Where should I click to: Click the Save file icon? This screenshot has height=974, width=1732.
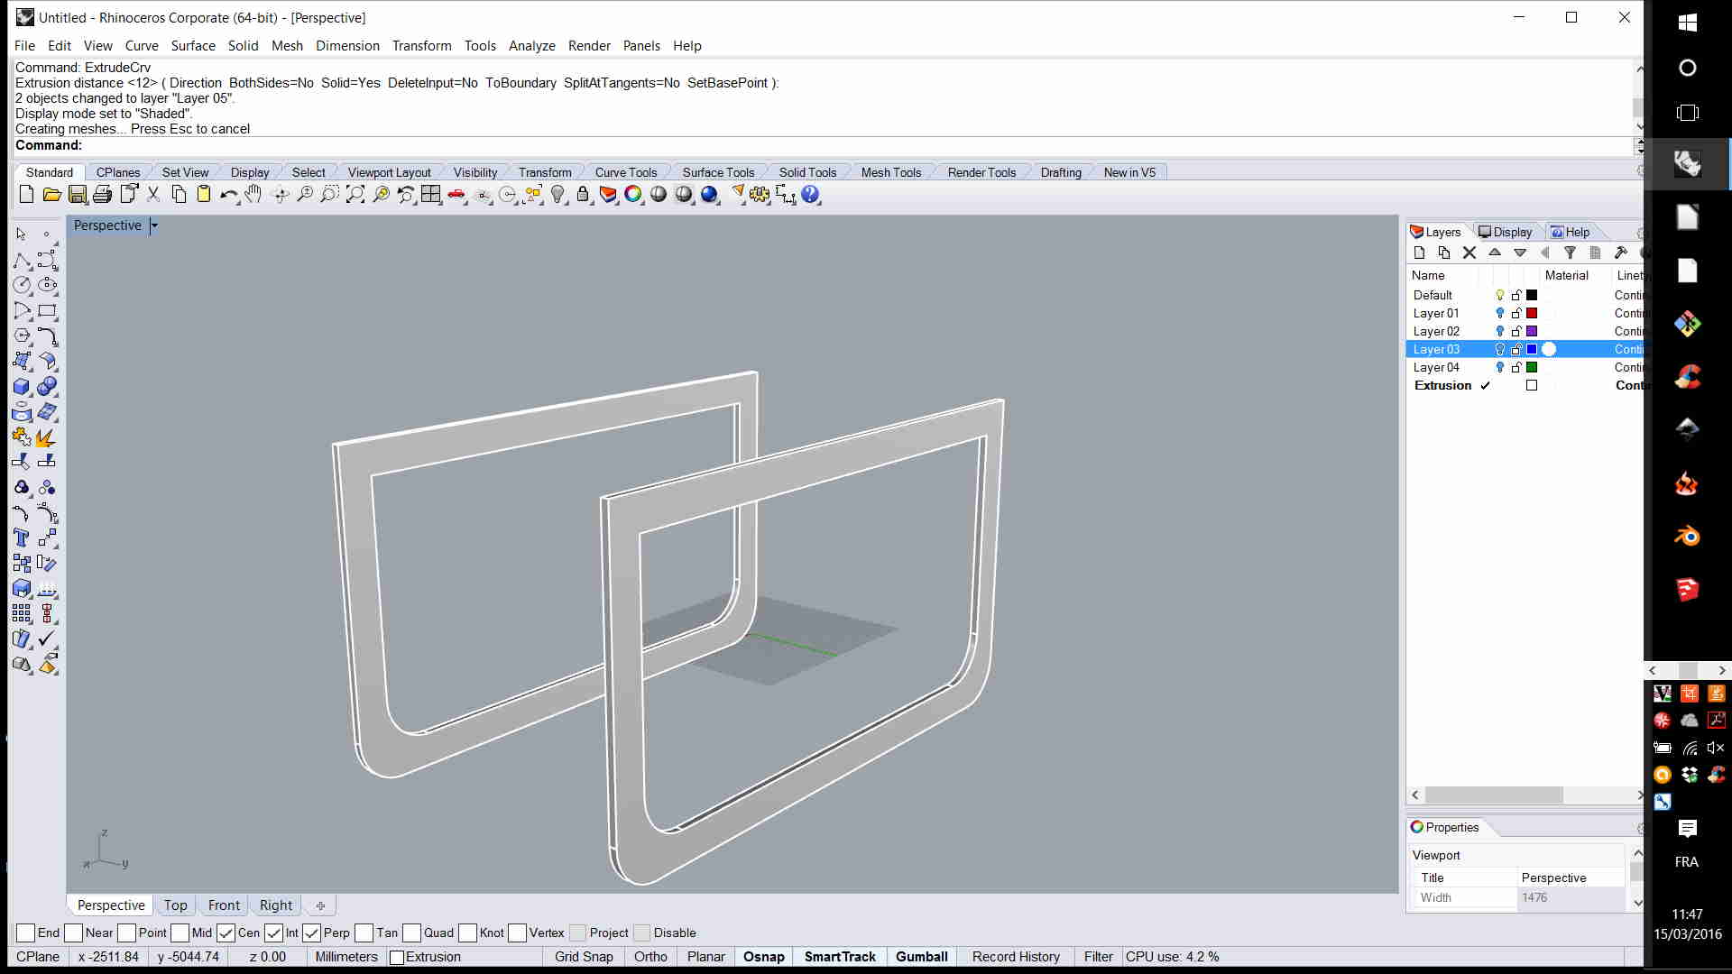point(78,195)
